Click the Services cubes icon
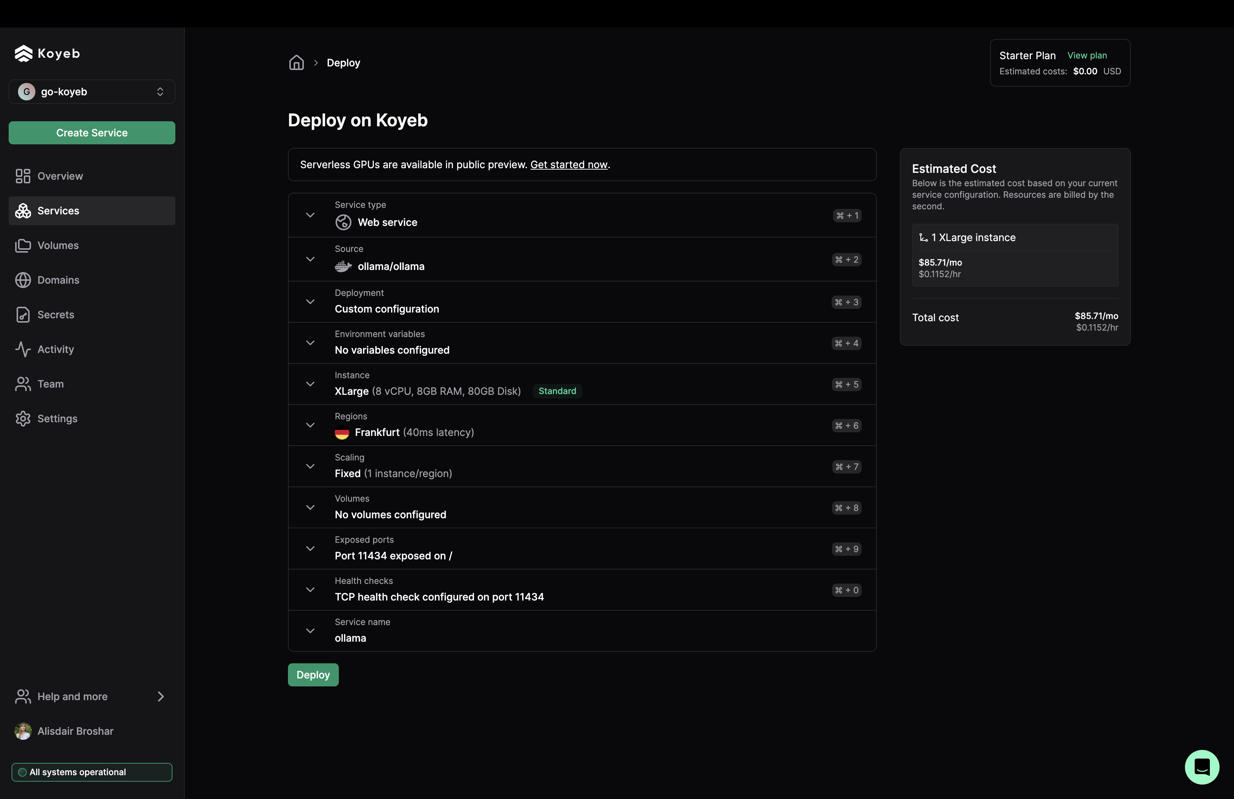The image size is (1234, 799). tap(23, 210)
